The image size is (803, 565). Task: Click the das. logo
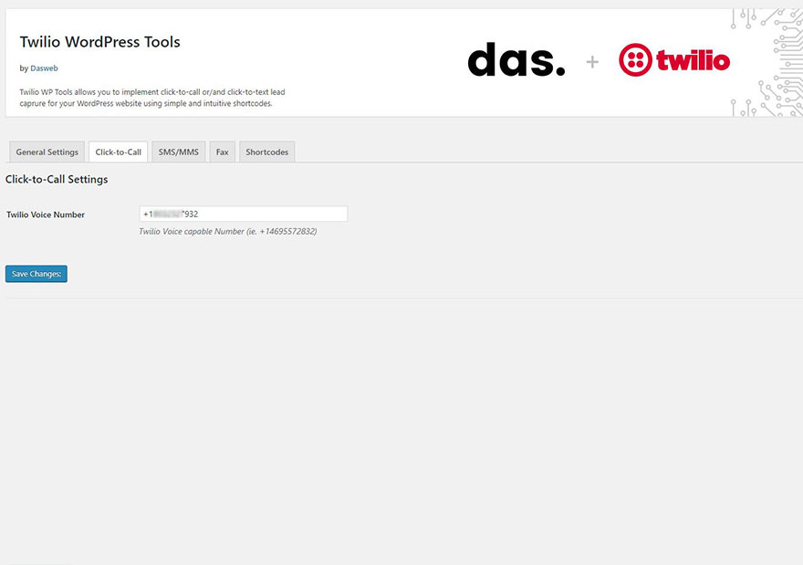(x=516, y=60)
